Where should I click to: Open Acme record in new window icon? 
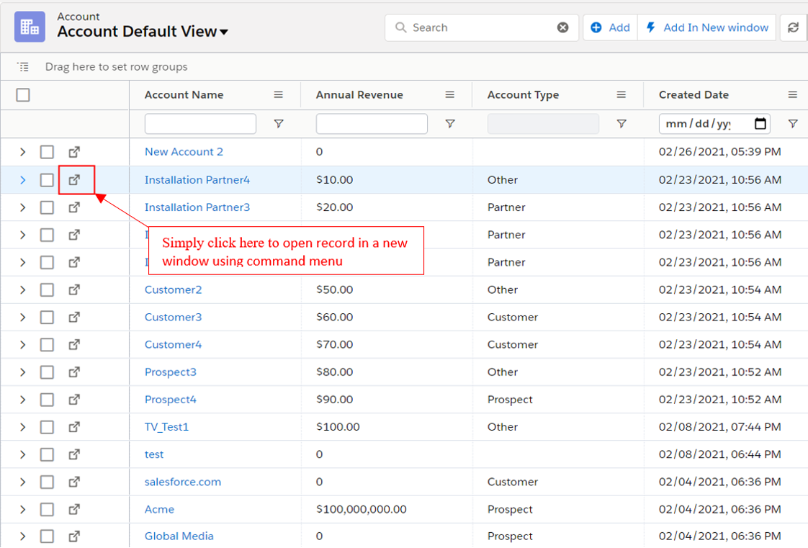coord(74,509)
